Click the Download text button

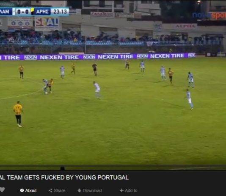click(92, 190)
